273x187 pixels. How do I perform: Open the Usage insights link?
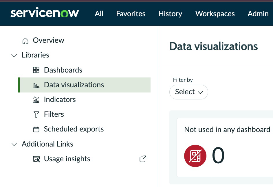click(x=67, y=159)
